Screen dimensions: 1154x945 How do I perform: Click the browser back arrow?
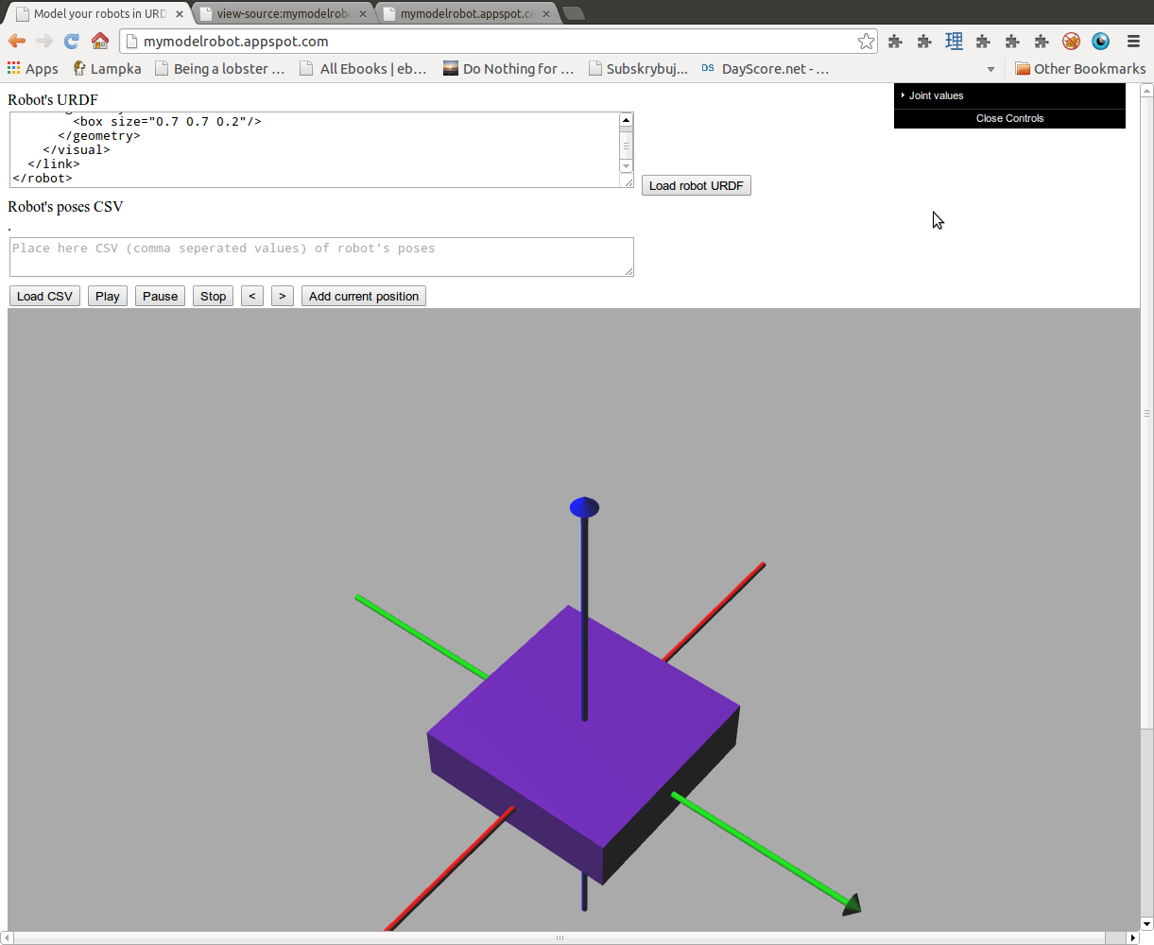(17, 41)
